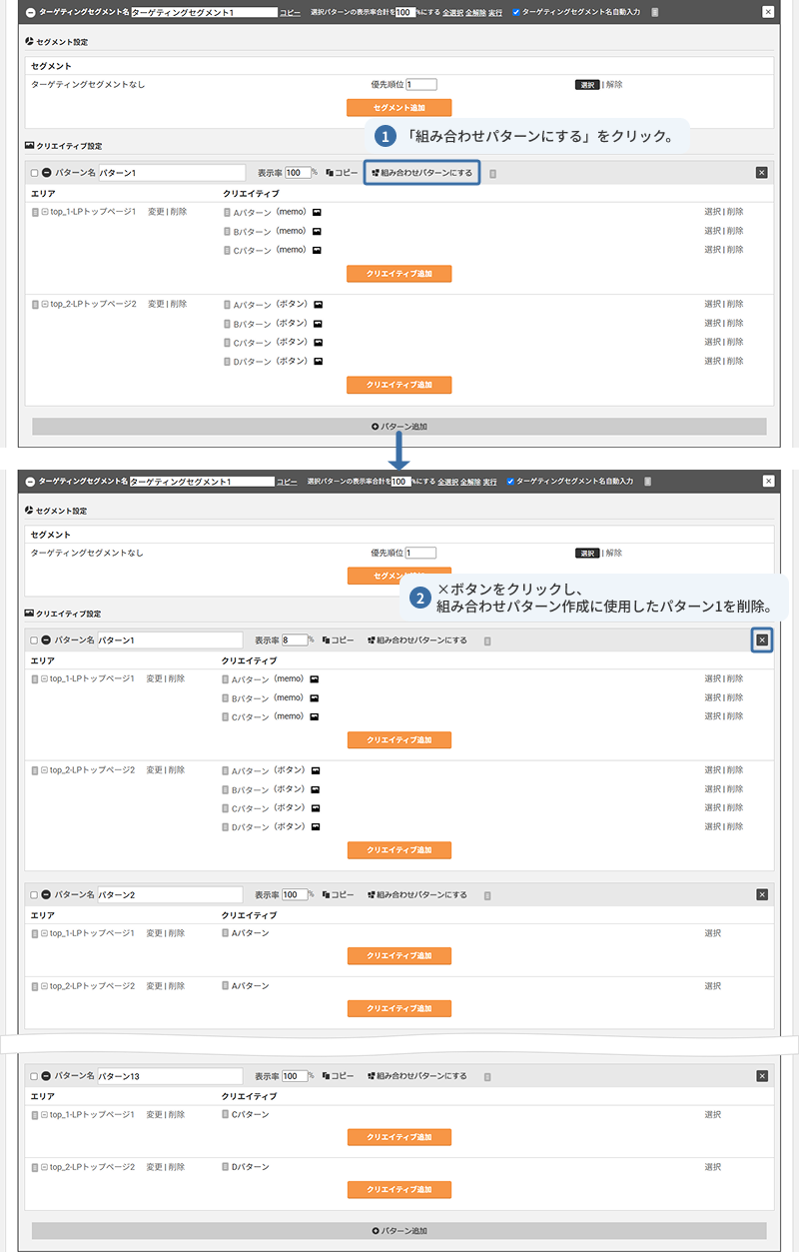The image size is (799, 1252).
Task: Click 組み合わせパターンにする in パターン13 header
Action: coord(417,1076)
